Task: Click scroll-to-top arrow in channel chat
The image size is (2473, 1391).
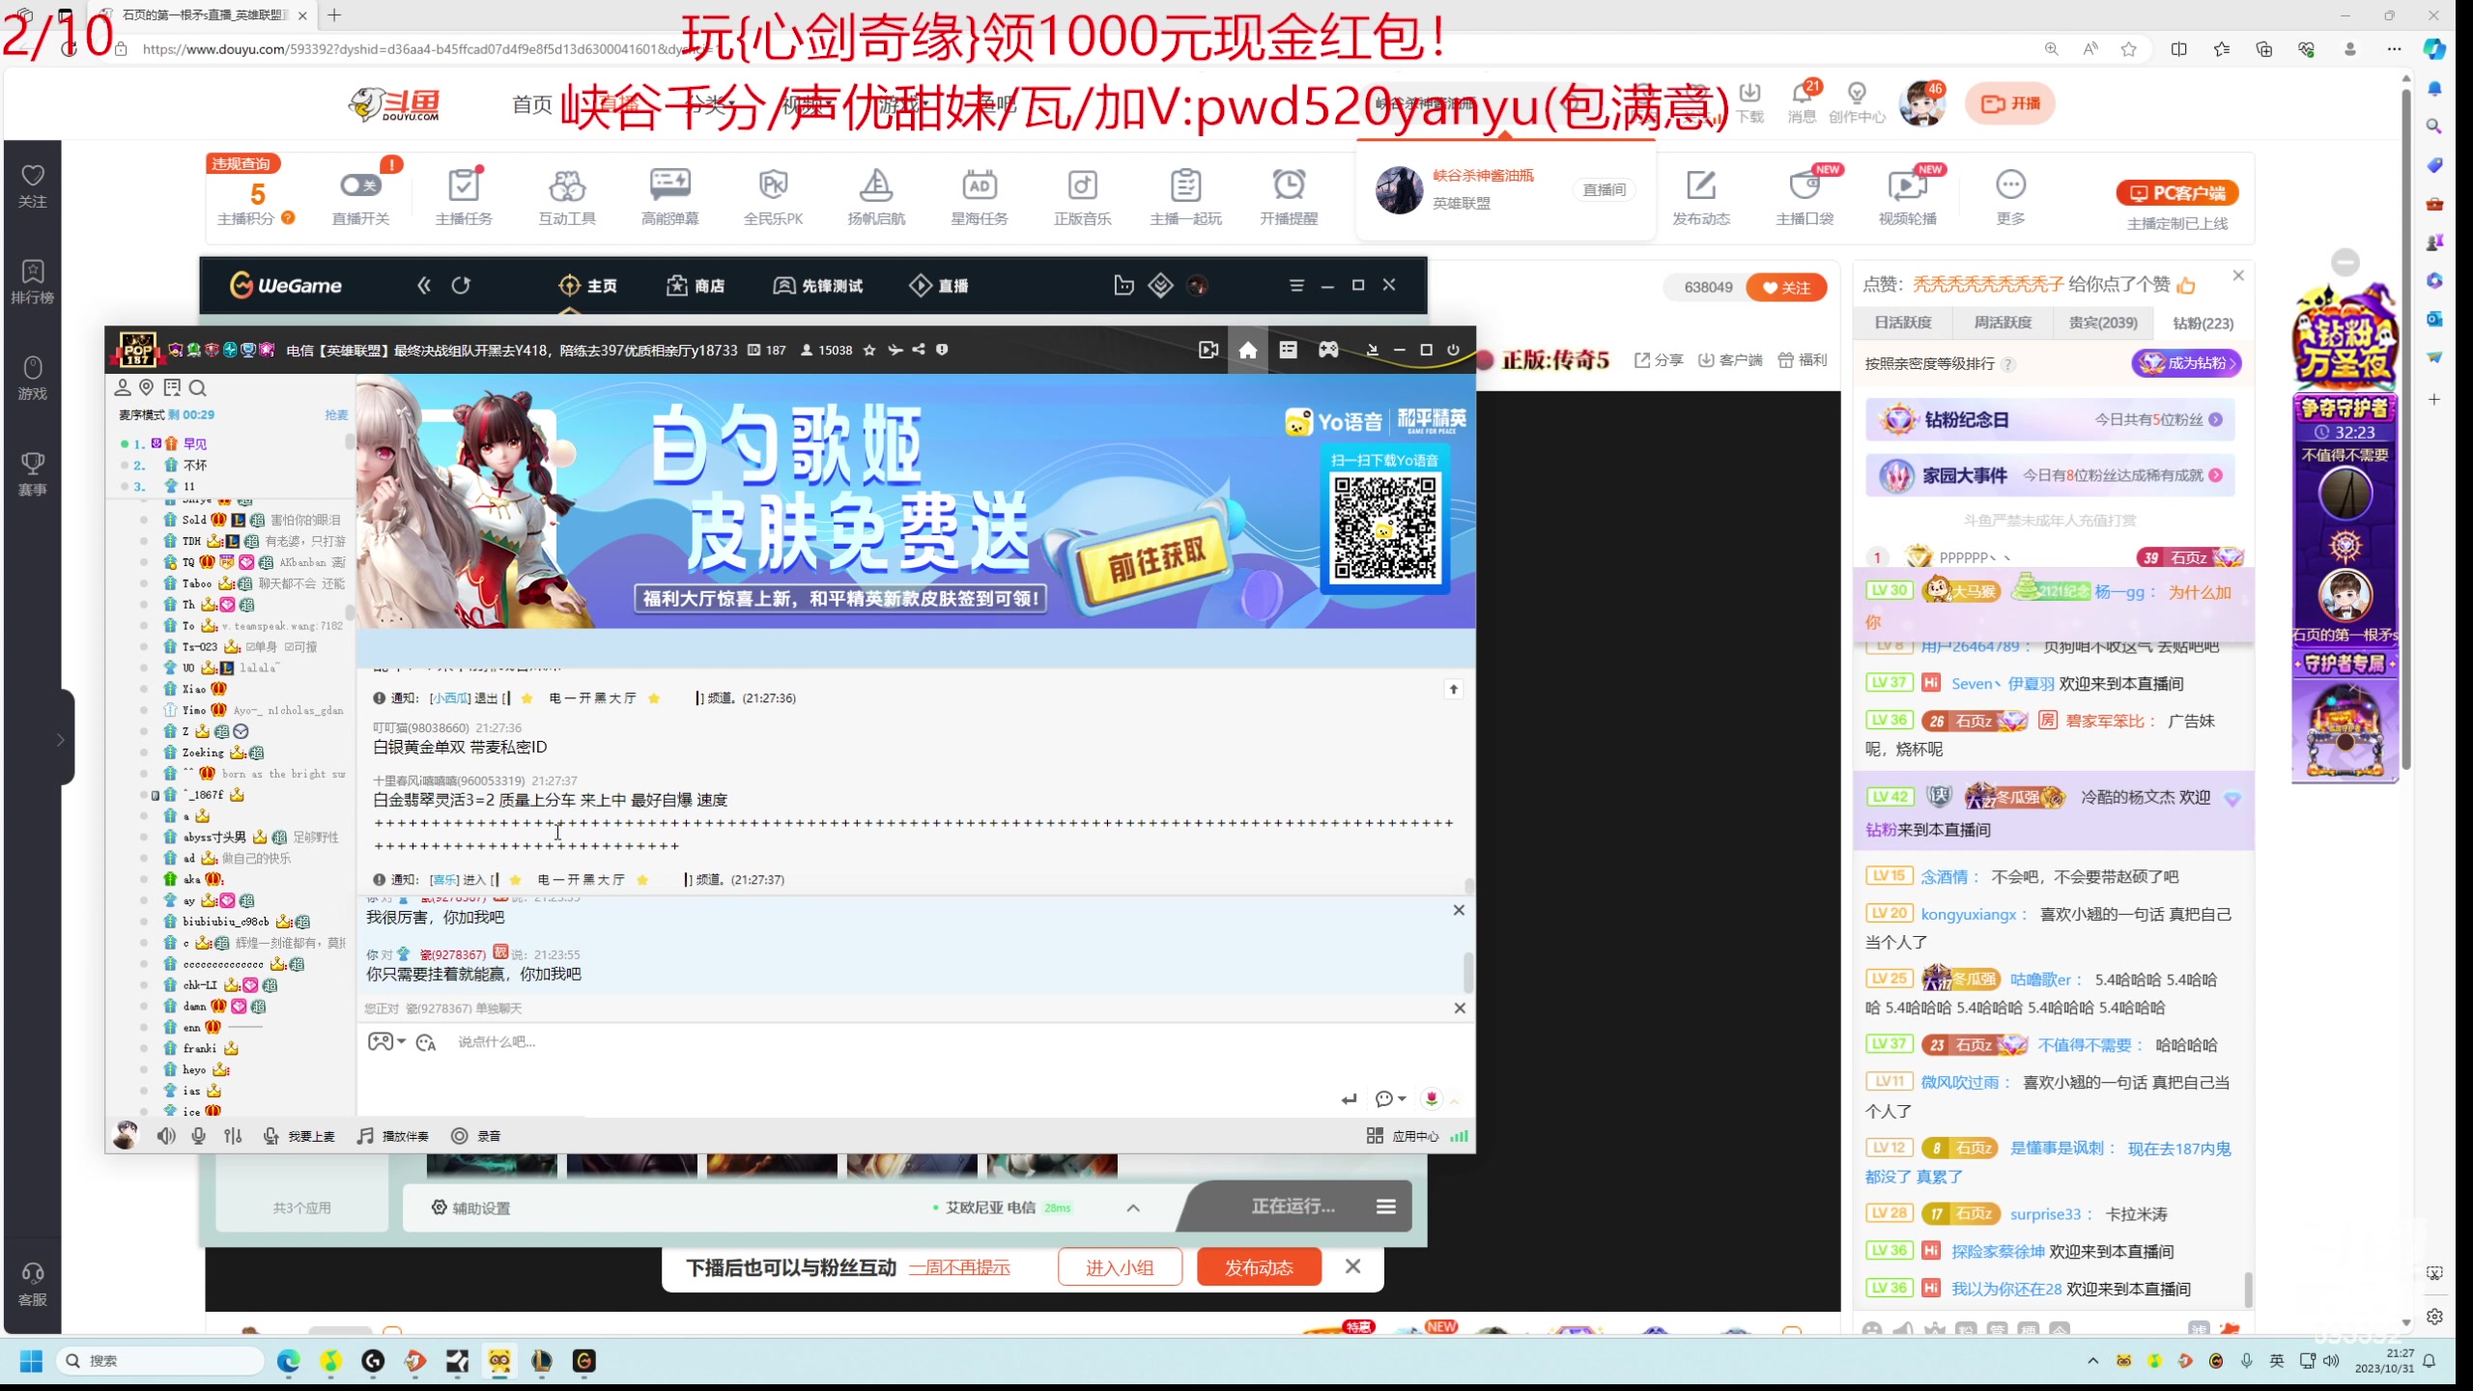Action: [x=1454, y=689]
